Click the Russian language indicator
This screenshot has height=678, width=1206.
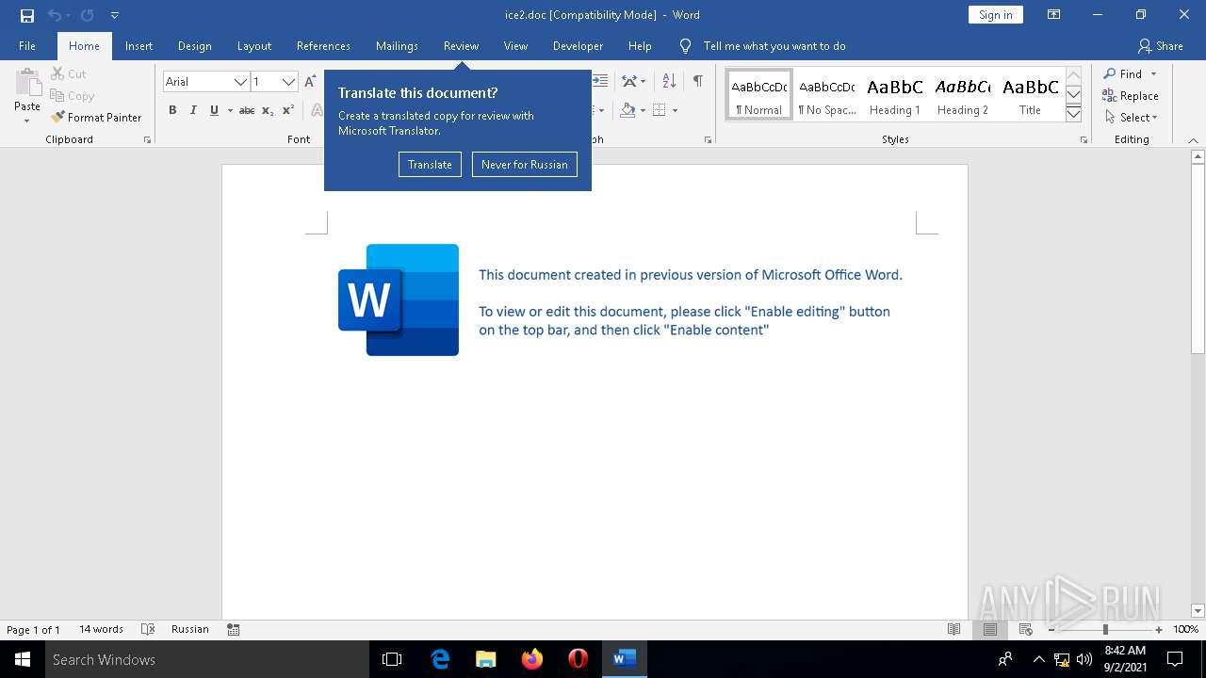tap(190, 629)
